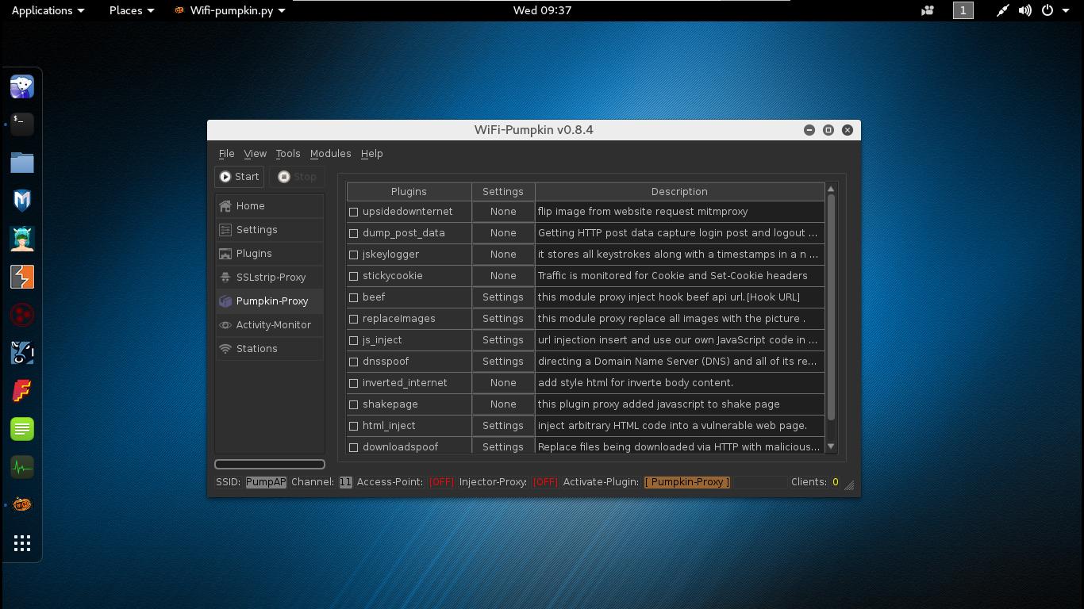
Task: Open the top dog-face dock icon
Action: click(x=22, y=86)
